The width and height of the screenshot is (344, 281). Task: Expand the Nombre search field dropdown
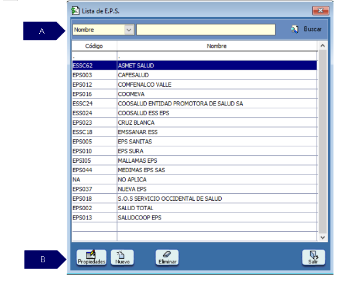coord(129,30)
